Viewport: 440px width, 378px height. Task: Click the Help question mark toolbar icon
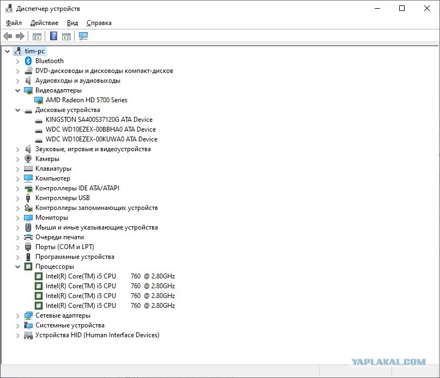tap(53, 36)
